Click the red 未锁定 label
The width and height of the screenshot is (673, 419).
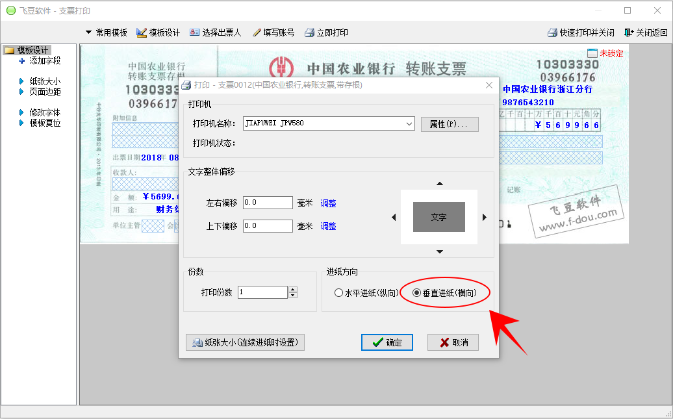(x=612, y=53)
